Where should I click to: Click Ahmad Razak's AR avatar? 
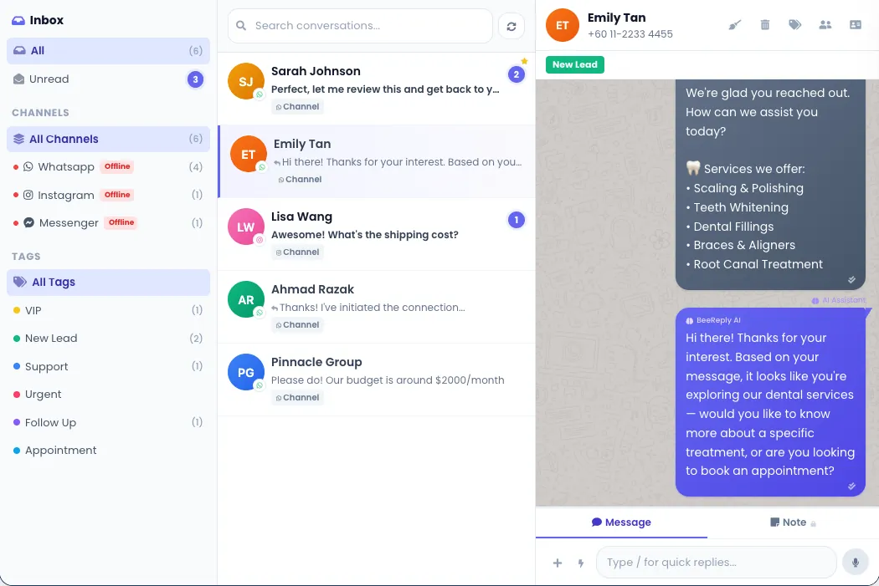pyautogui.click(x=246, y=299)
